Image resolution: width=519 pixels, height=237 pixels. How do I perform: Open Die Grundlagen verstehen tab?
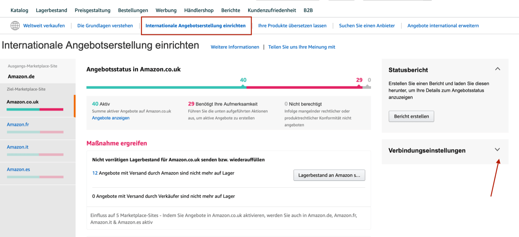click(x=105, y=26)
